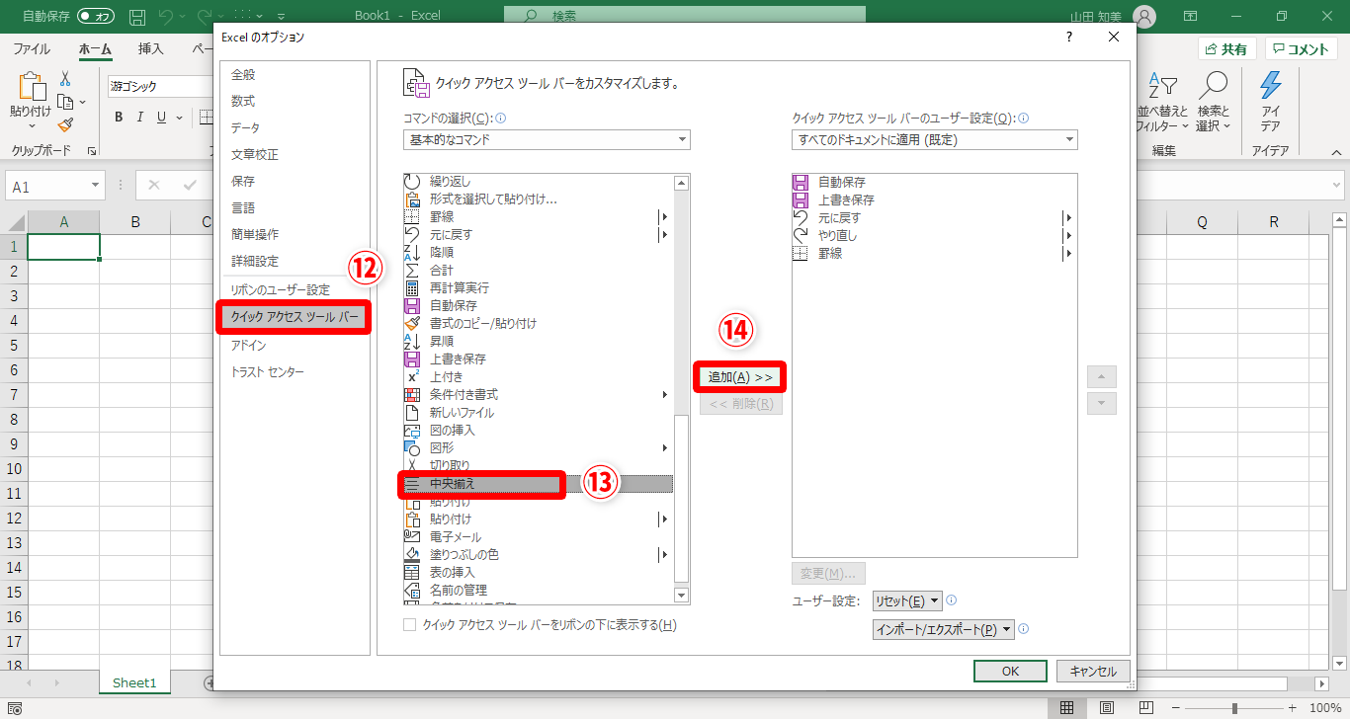
Task: Select 再計算実行 in the command list
Action: click(x=539, y=288)
